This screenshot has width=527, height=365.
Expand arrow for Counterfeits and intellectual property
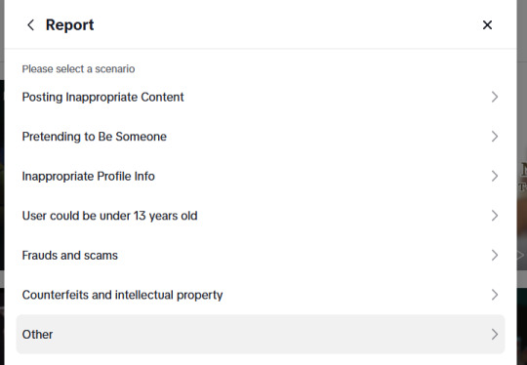click(495, 295)
